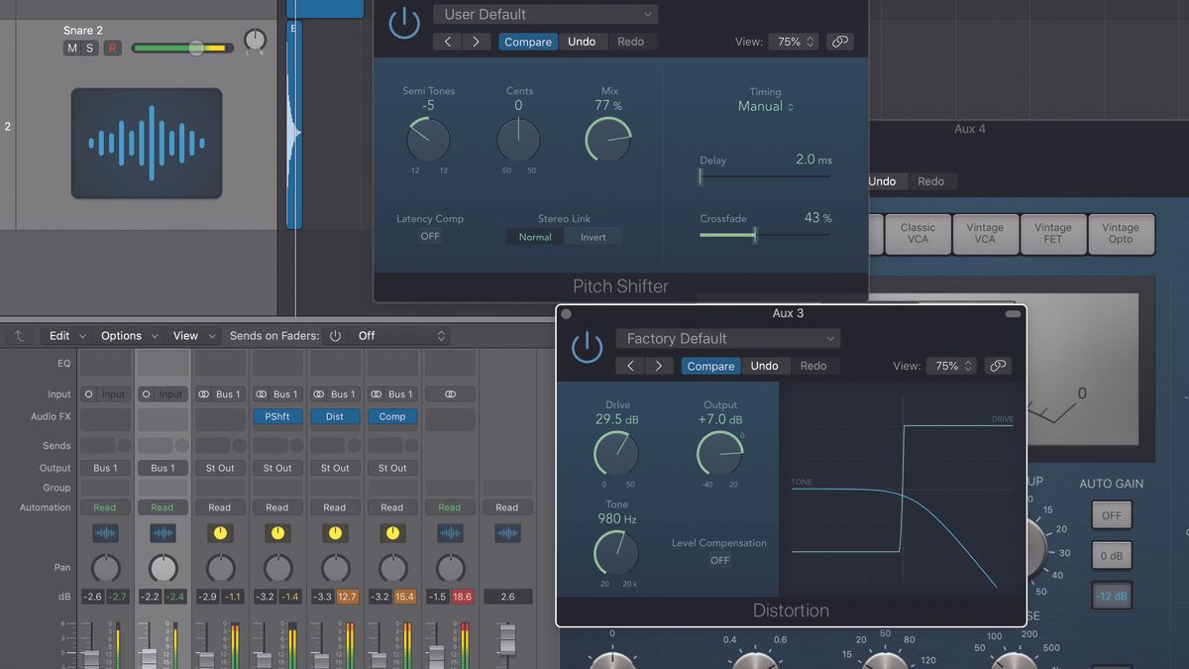Screen dimensions: 1189x669
Task: Open the Options menu in the mixer
Action: tap(121, 335)
